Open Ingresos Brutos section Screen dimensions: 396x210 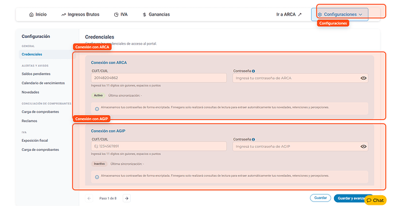click(80, 14)
